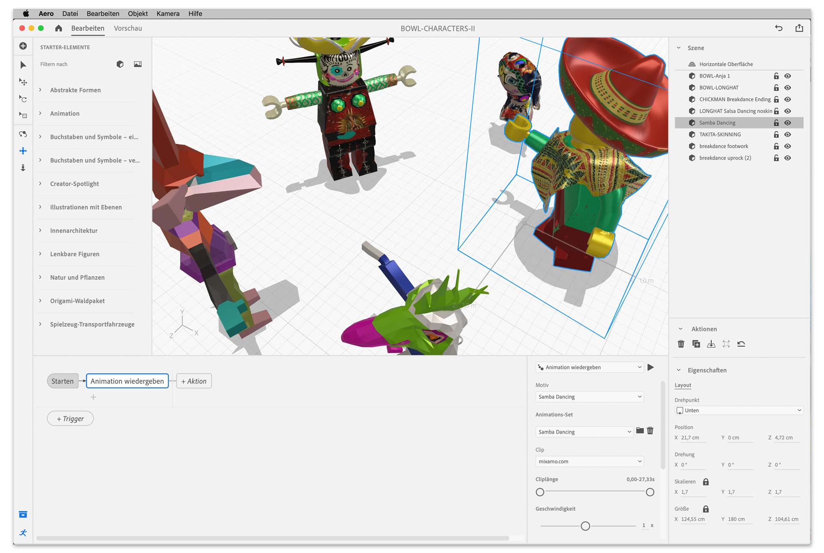Click the Cliplänge start handle
824x553 pixels.
click(x=540, y=492)
